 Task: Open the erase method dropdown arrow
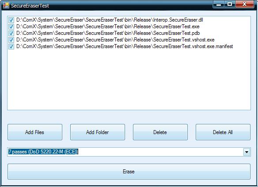coord(247,152)
